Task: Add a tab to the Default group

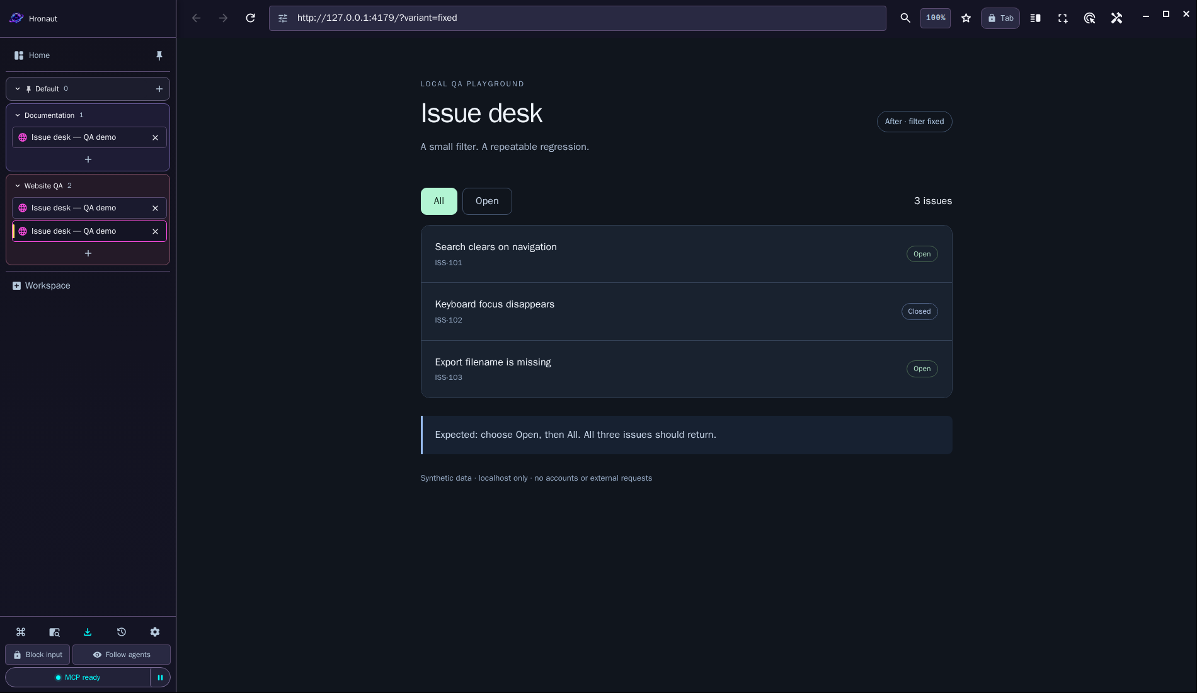Action: [159, 89]
